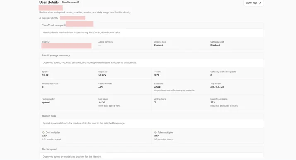Click 'Approximate count from request metadata' note
The width and height of the screenshot is (296, 160).
click(175, 91)
